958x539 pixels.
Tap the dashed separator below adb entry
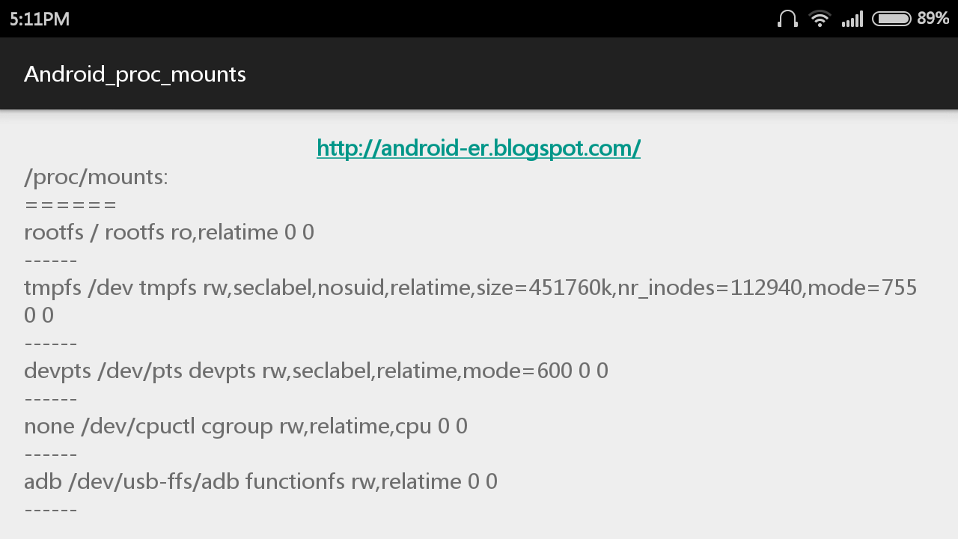pyautogui.click(x=51, y=510)
